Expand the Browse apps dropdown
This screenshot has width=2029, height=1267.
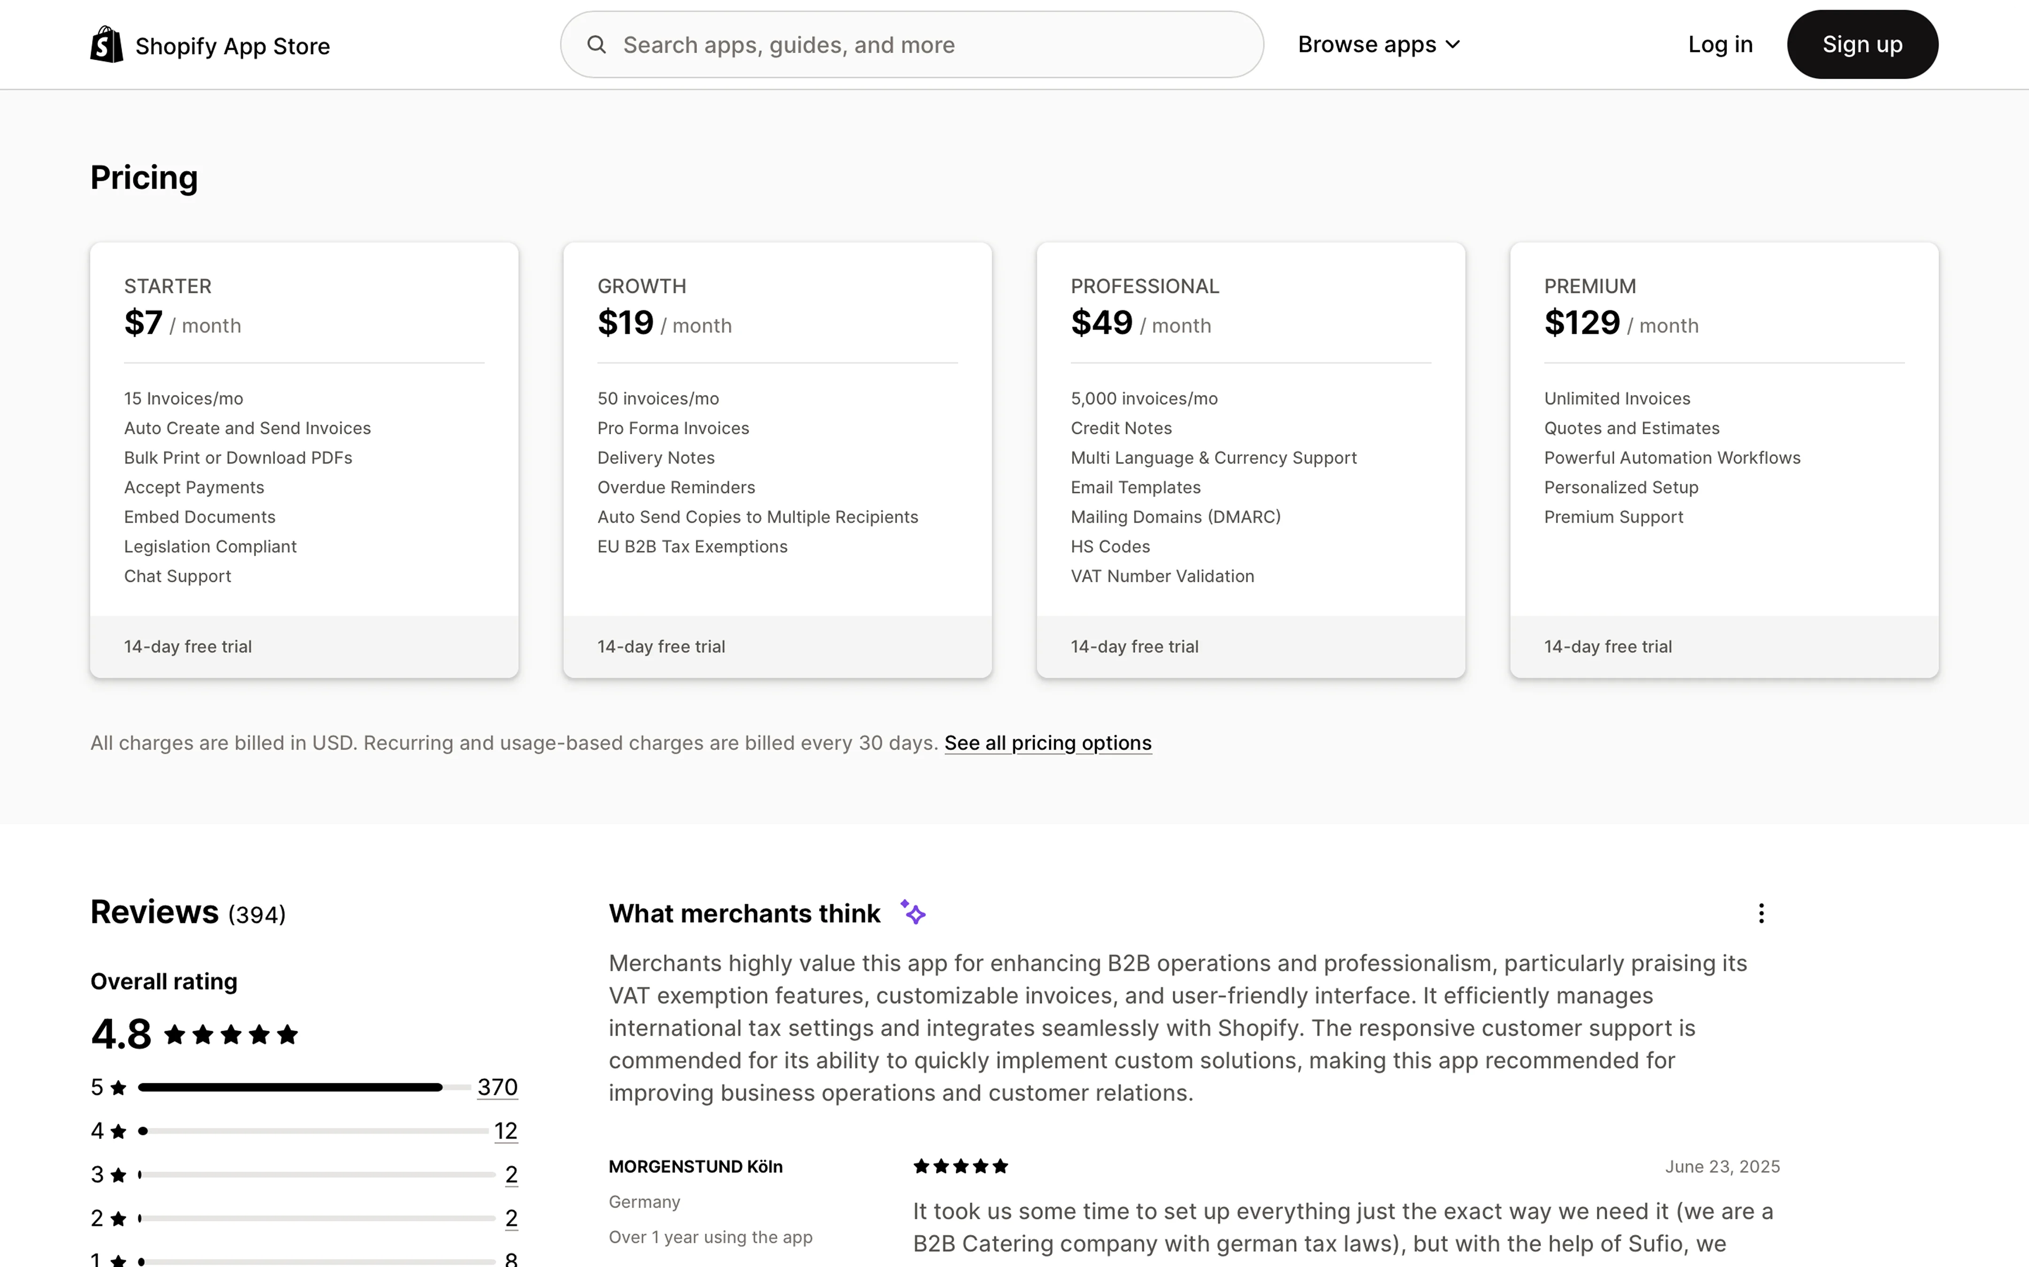click(x=1366, y=45)
